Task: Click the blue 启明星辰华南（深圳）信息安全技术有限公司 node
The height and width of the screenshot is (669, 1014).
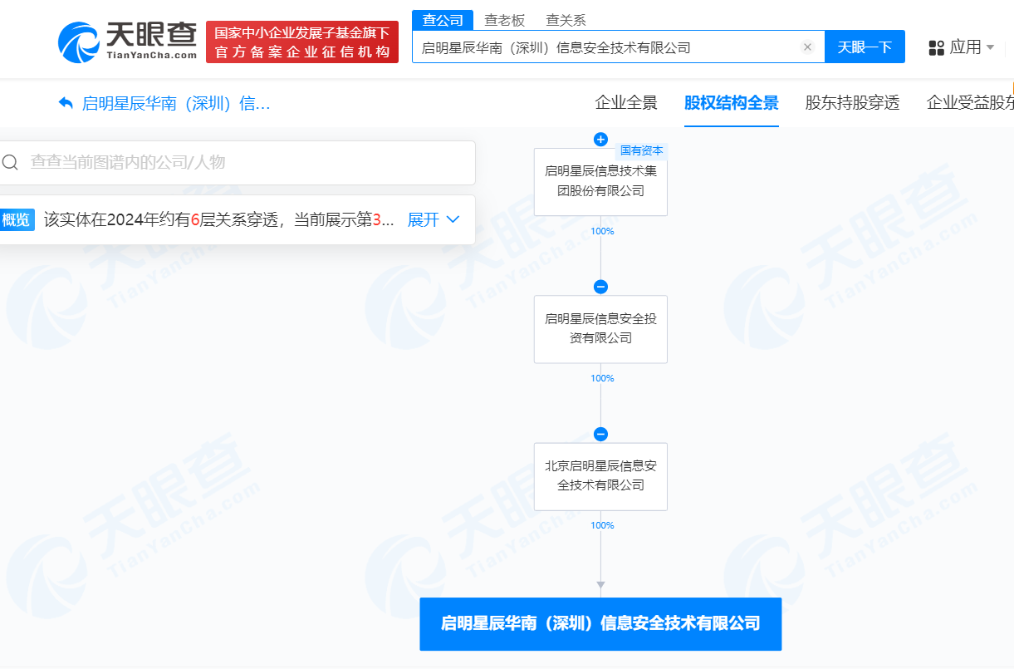Action: (x=600, y=623)
